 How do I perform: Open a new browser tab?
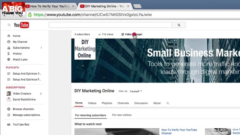click(137, 6)
